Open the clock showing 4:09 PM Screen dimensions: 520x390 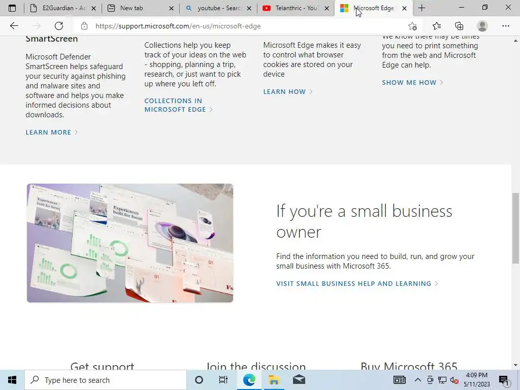[476, 380]
